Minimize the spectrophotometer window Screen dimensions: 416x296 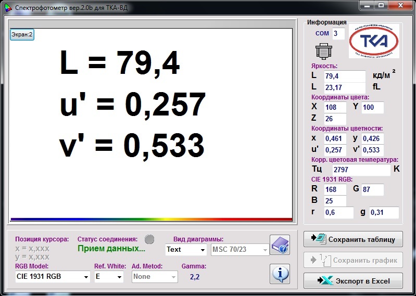(x=369, y=6)
